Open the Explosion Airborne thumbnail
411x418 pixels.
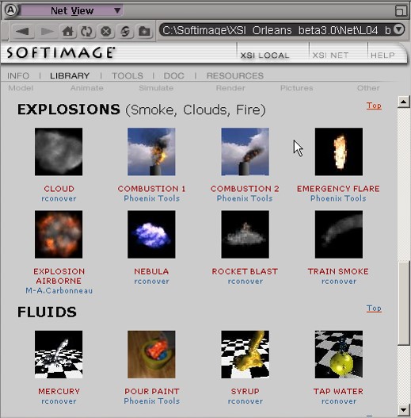[59, 234]
